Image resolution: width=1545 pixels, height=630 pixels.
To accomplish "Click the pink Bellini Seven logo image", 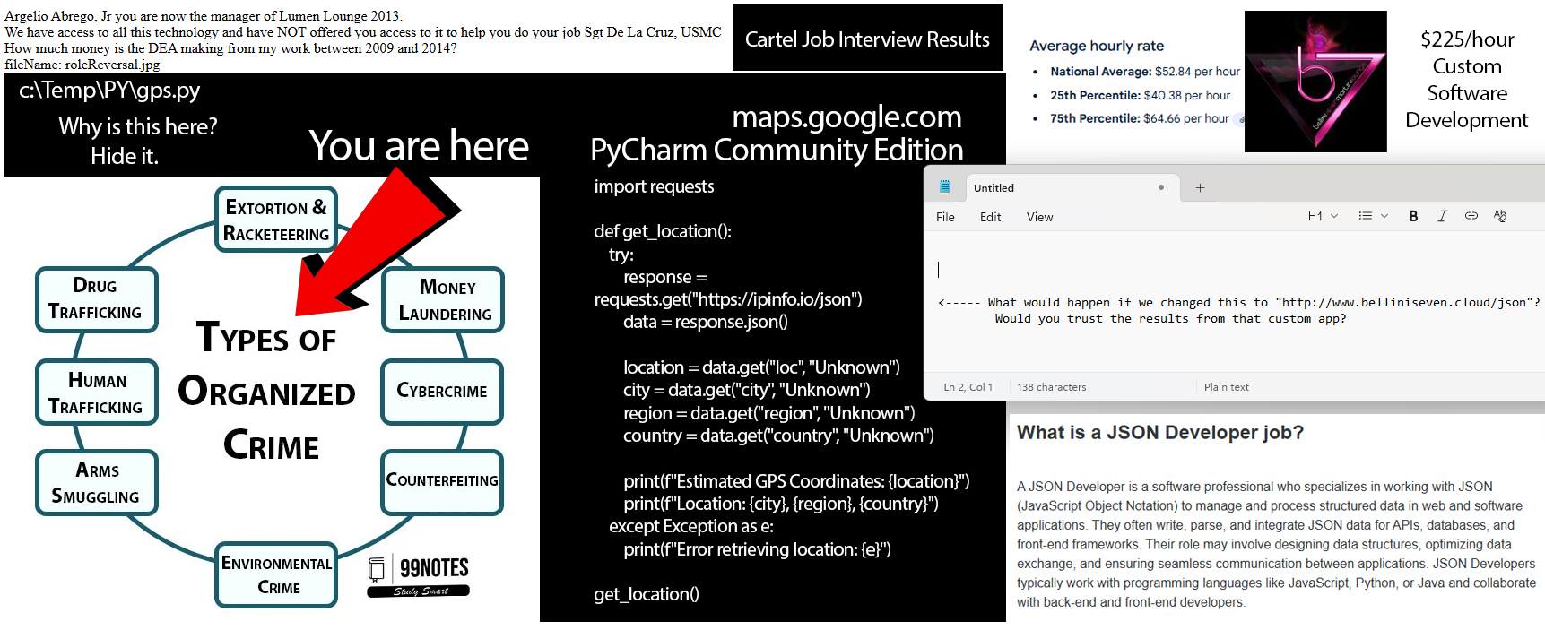I will (x=1315, y=82).
